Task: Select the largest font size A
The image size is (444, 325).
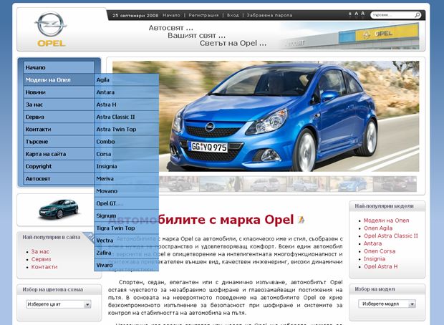Action: click(363, 14)
